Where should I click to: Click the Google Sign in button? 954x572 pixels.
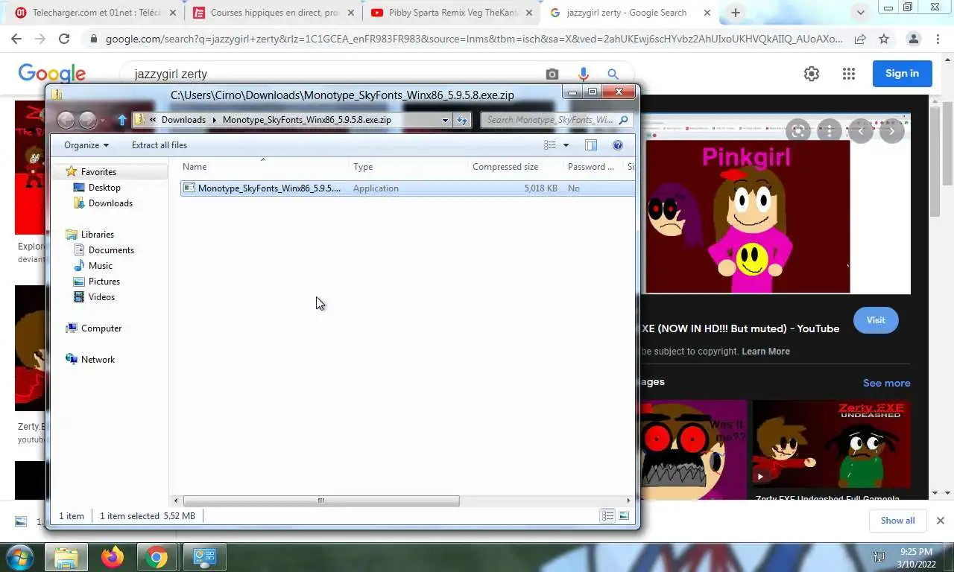click(902, 73)
